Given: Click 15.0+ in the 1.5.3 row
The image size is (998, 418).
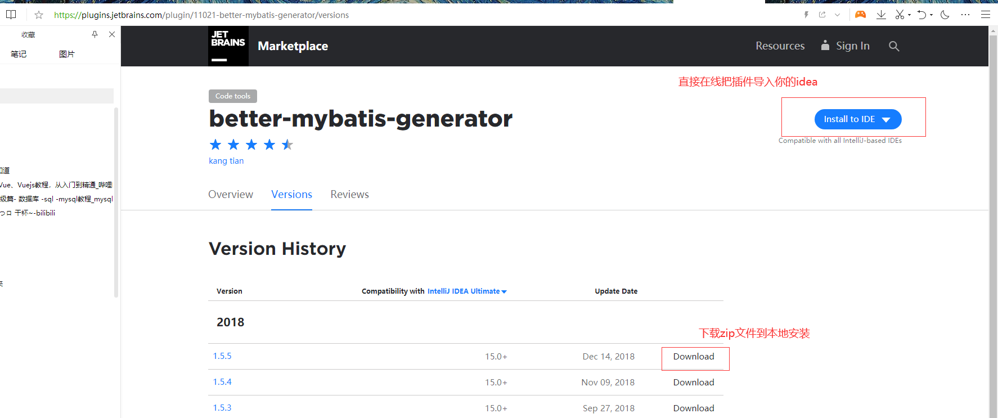Looking at the screenshot, I should pyautogui.click(x=496, y=408).
